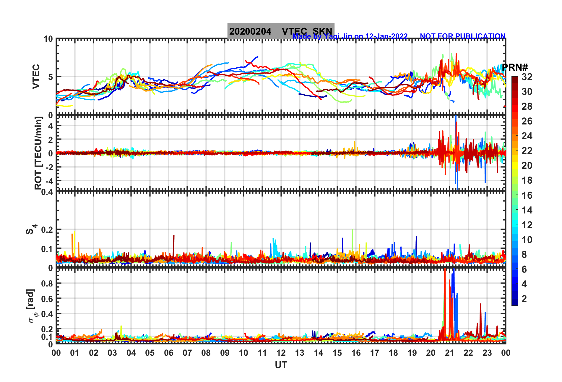
Task: Click UT axis tick label "03"
Action: [112, 353]
